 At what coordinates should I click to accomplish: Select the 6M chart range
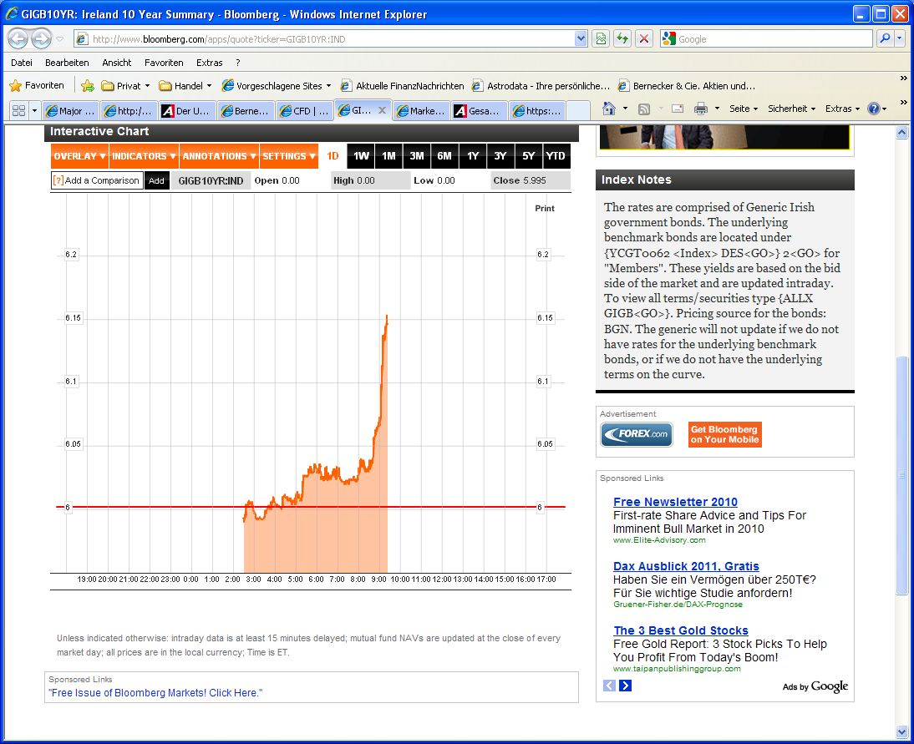[x=444, y=156]
